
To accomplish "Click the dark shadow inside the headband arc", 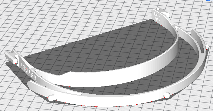I will (102, 48).
